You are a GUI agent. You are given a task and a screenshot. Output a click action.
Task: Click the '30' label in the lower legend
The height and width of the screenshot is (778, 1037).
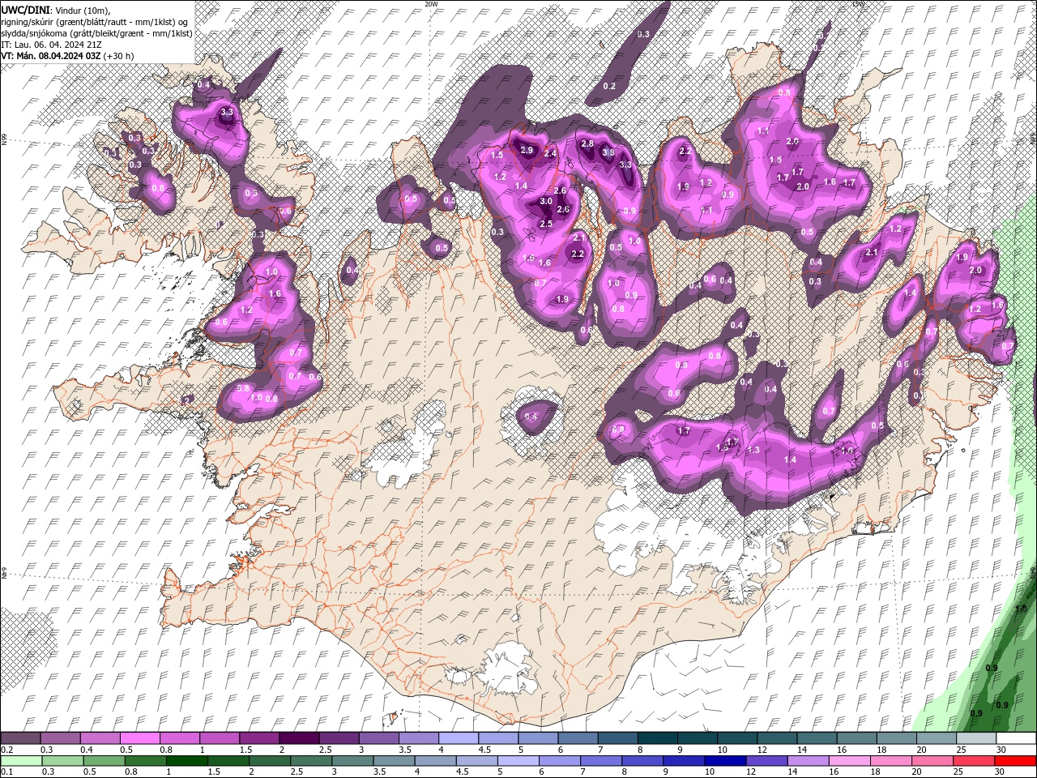click(x=999, y=772)
